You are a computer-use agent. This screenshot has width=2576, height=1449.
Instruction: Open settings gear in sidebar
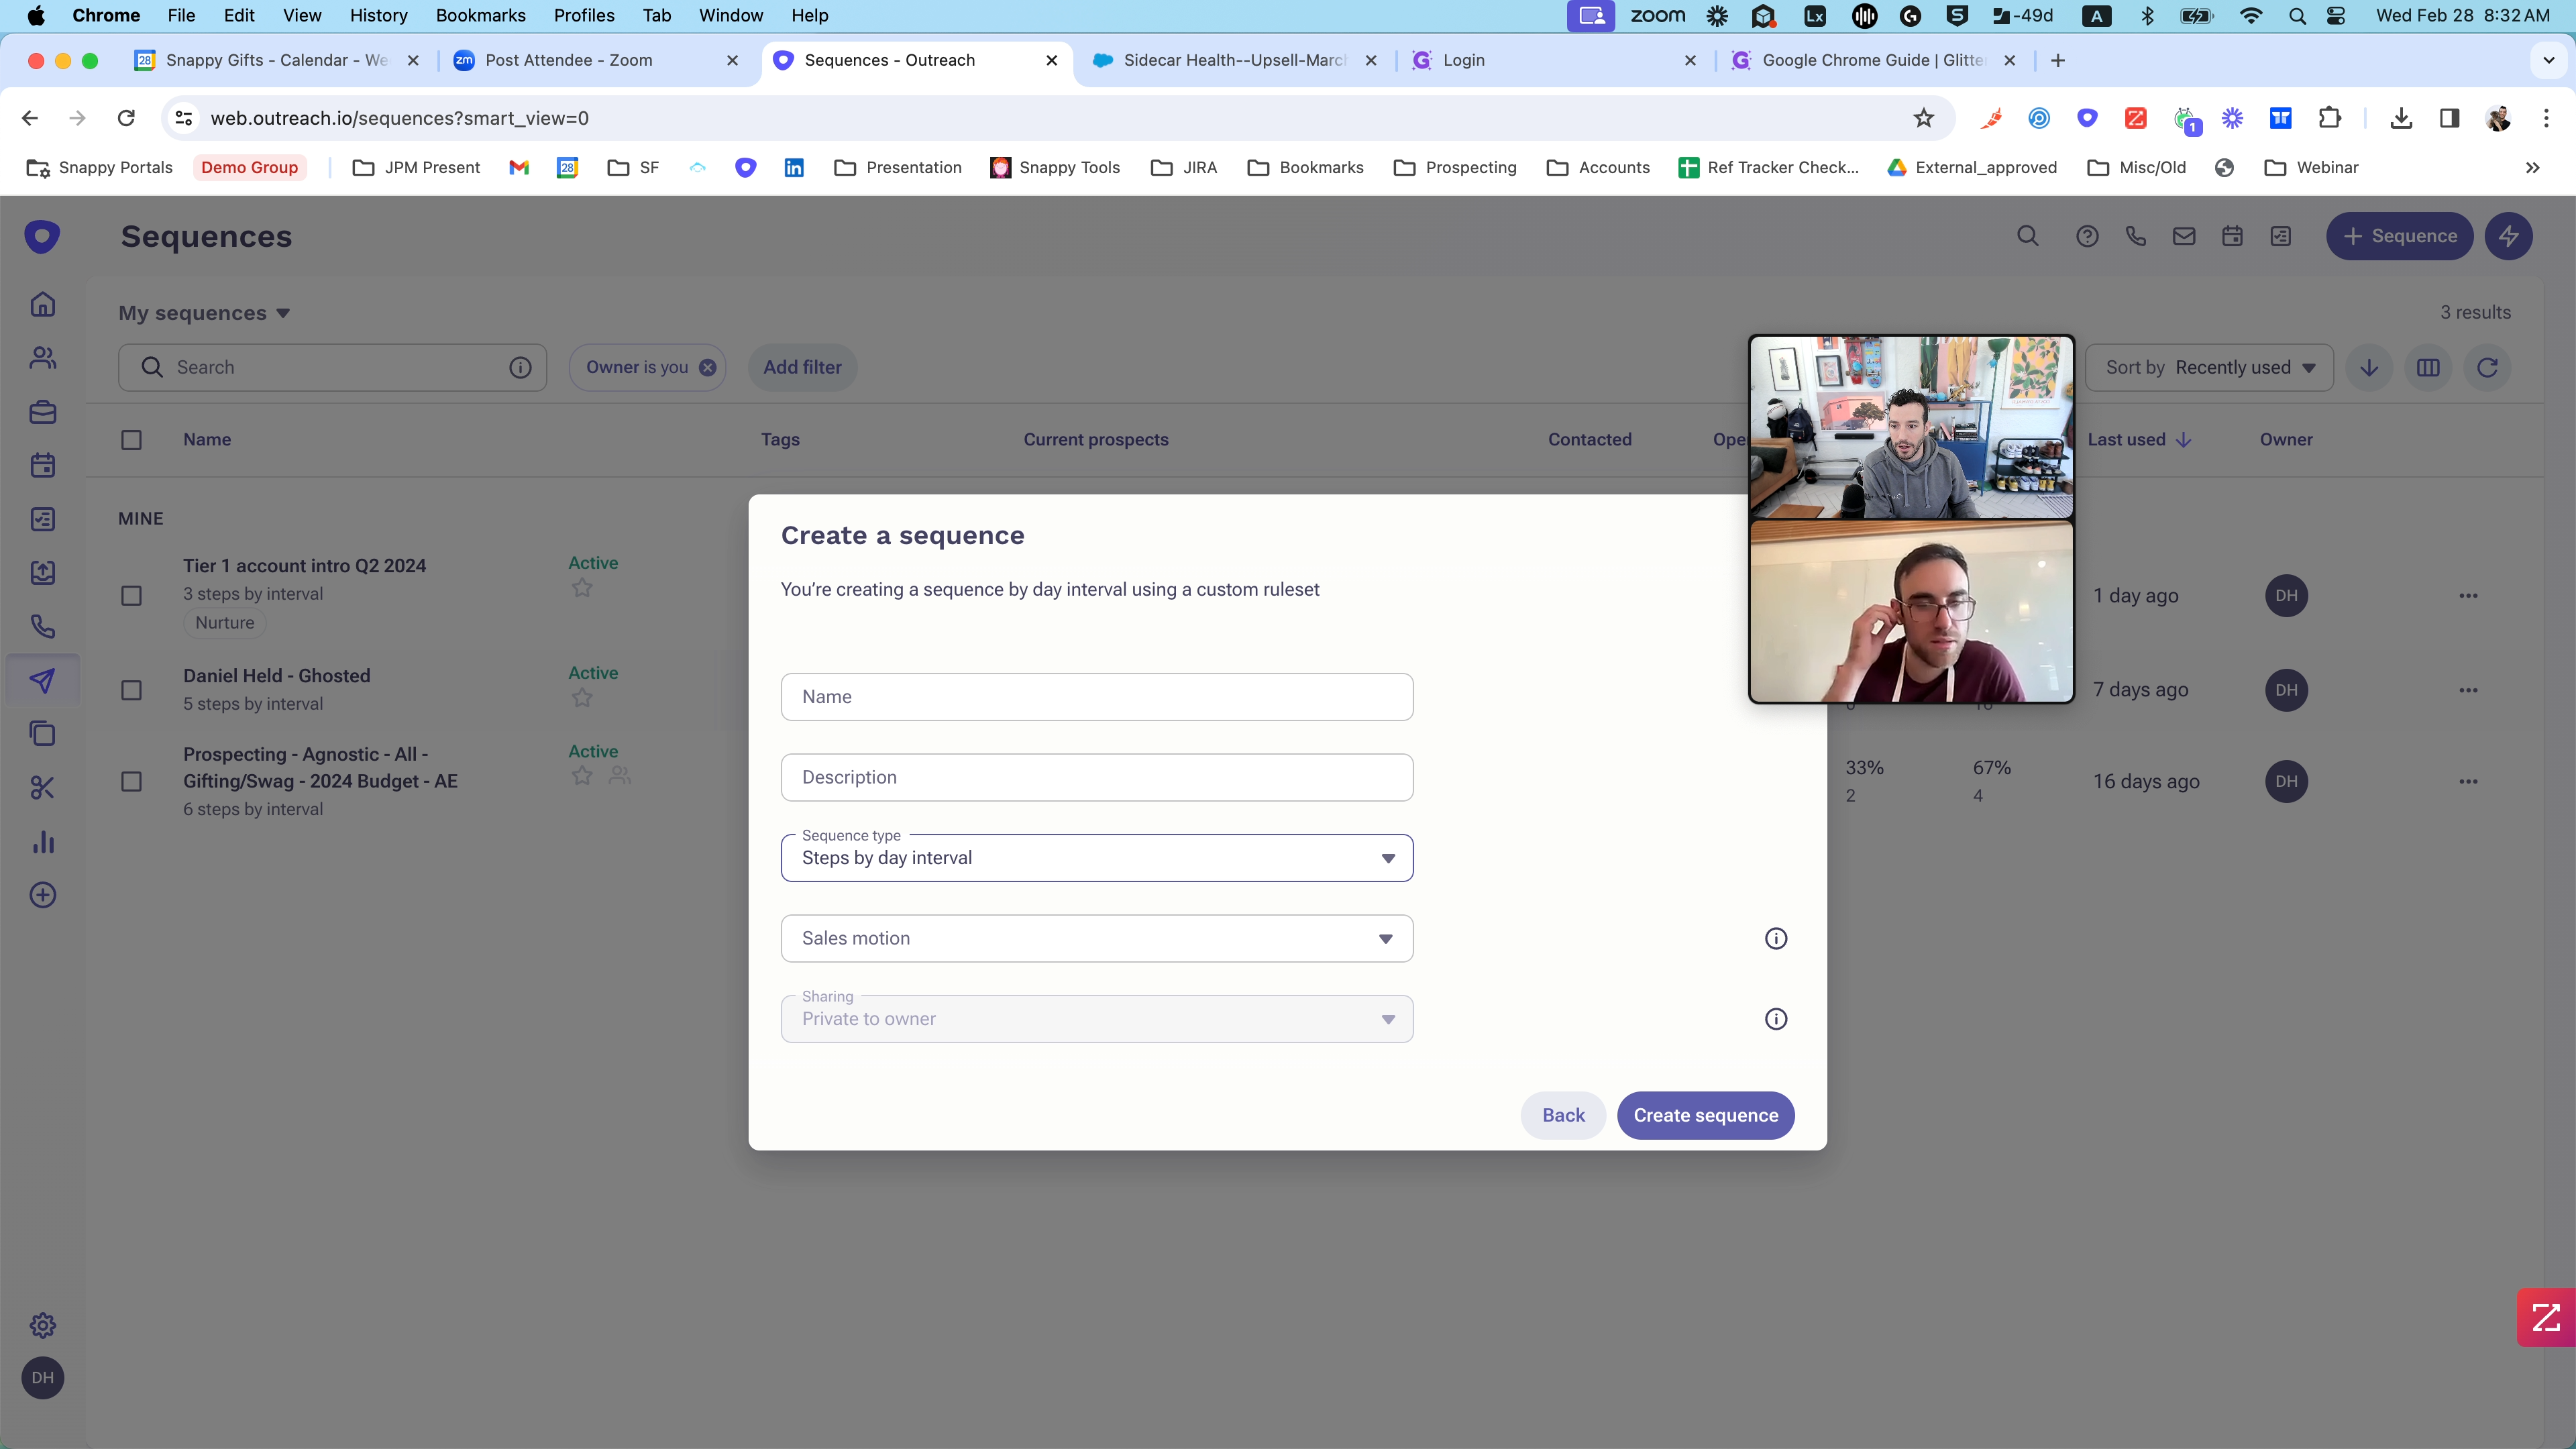(x=42, y=1325)
